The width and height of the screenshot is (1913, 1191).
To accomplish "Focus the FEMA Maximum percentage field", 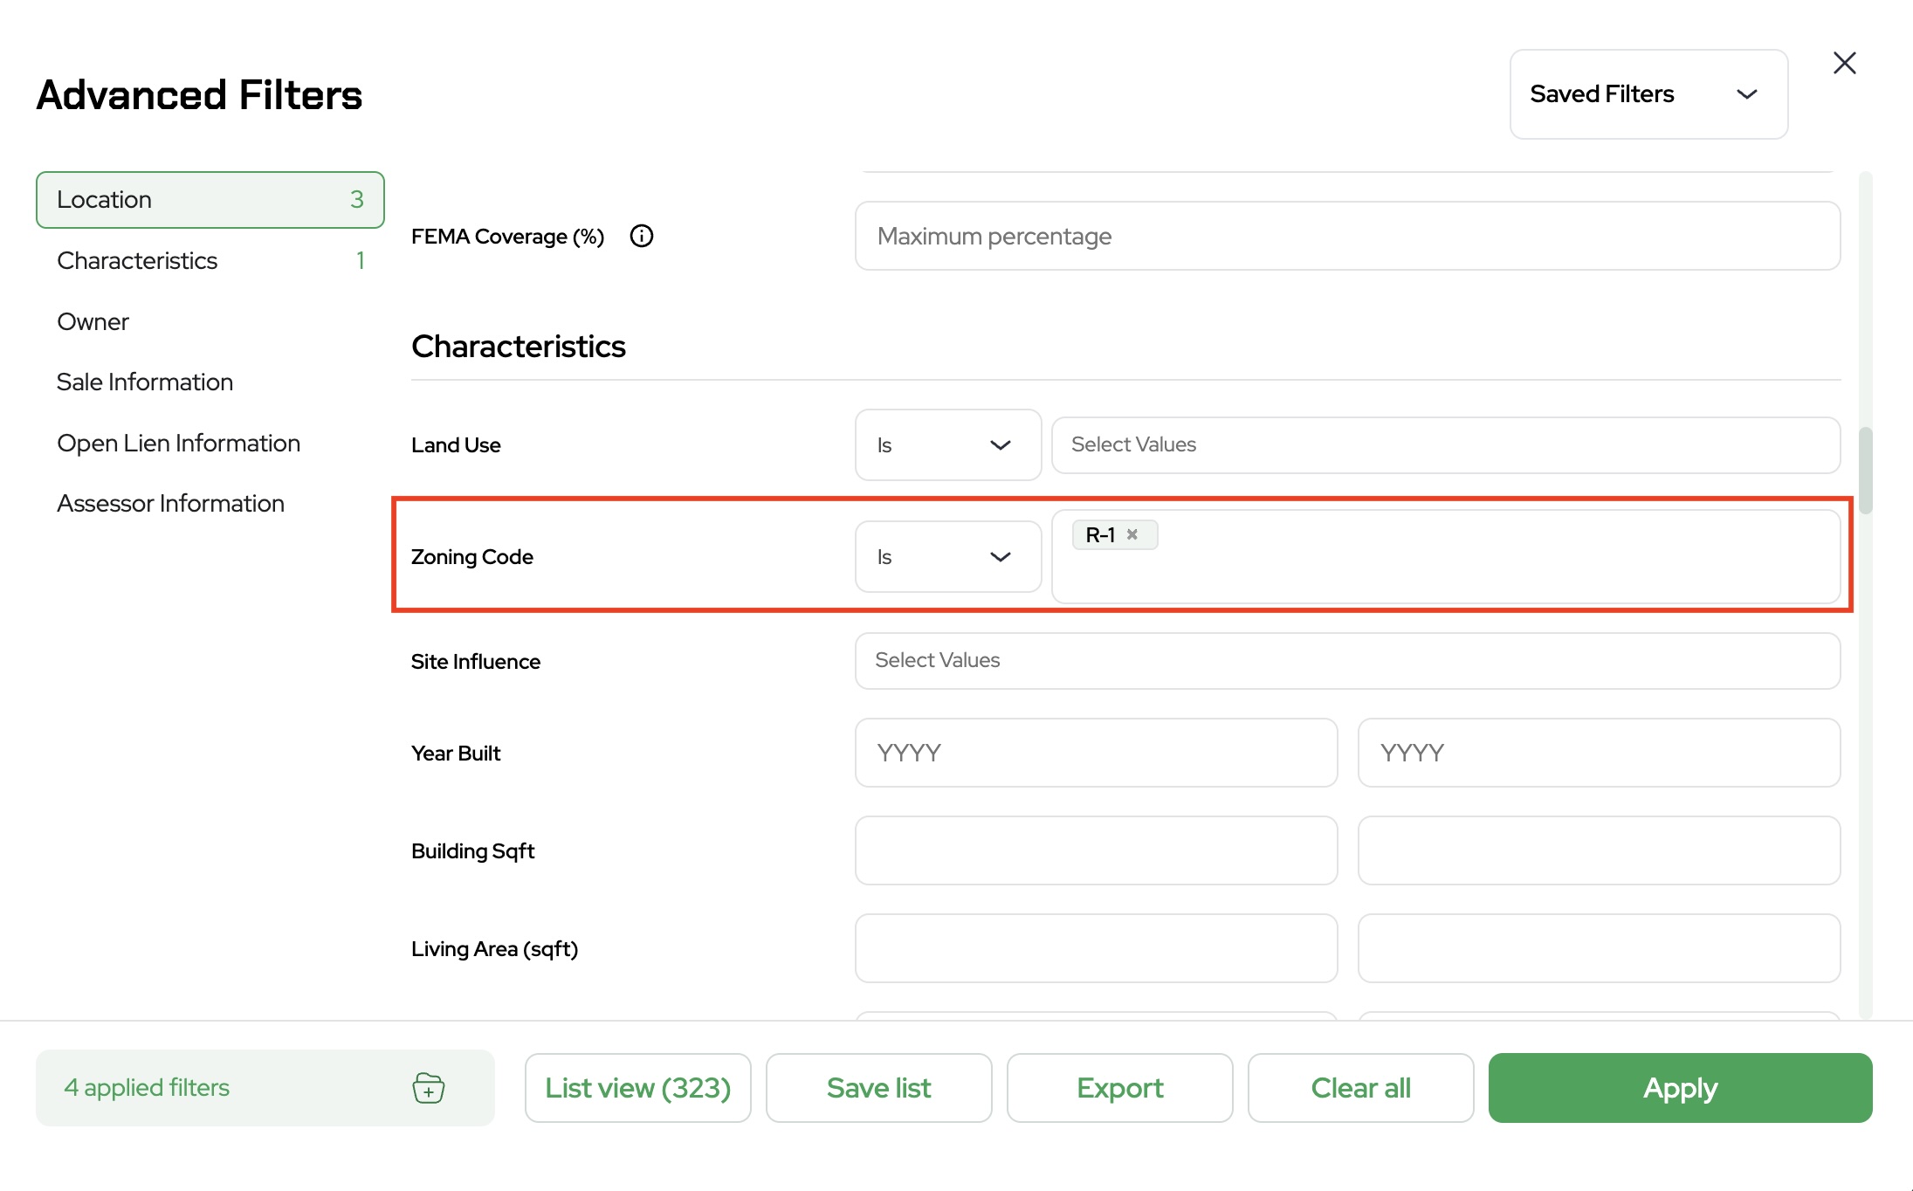I will tap(1347, 236).
